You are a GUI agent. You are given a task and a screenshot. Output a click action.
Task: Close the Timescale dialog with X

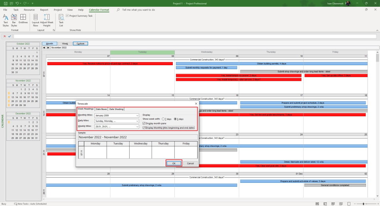click(196, 104)
